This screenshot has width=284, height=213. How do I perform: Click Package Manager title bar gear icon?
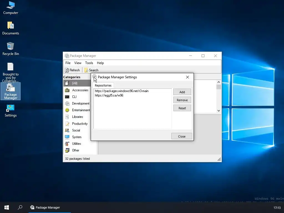point(67,55)
